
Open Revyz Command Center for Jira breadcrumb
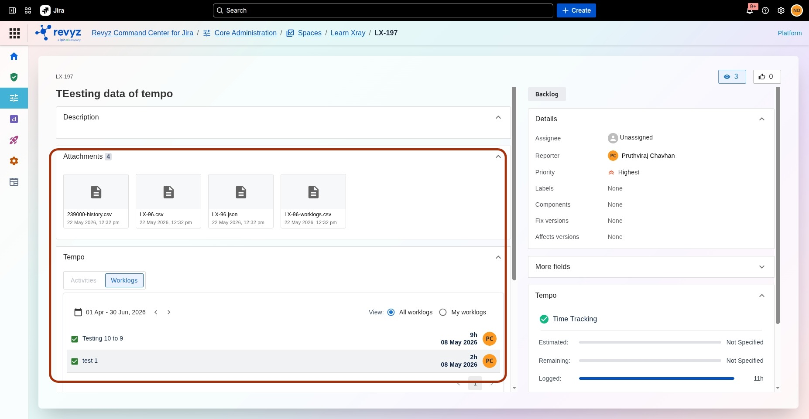click(142, 33)
